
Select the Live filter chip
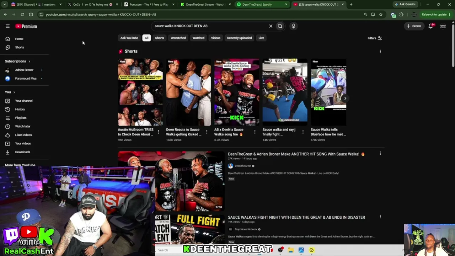click(261, 38)
